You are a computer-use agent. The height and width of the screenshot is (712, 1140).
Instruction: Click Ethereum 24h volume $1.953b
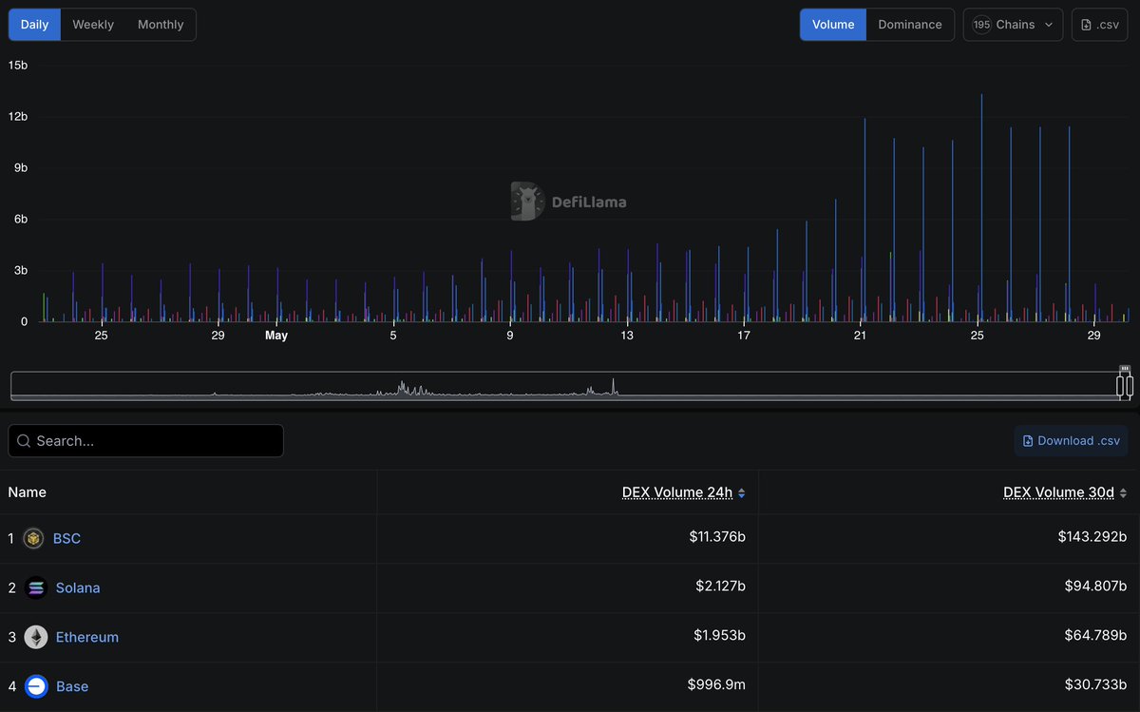(720, 637)
